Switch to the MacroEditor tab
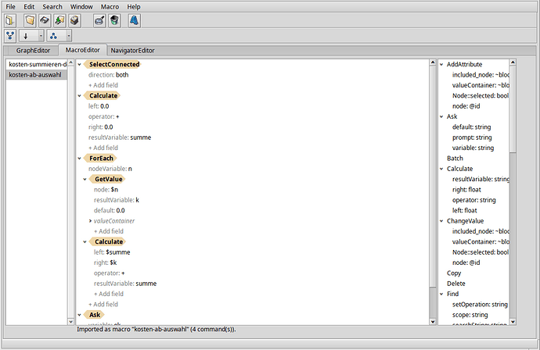Image resolution: width=540 pixels, height=350 pixels. (83, 50)
